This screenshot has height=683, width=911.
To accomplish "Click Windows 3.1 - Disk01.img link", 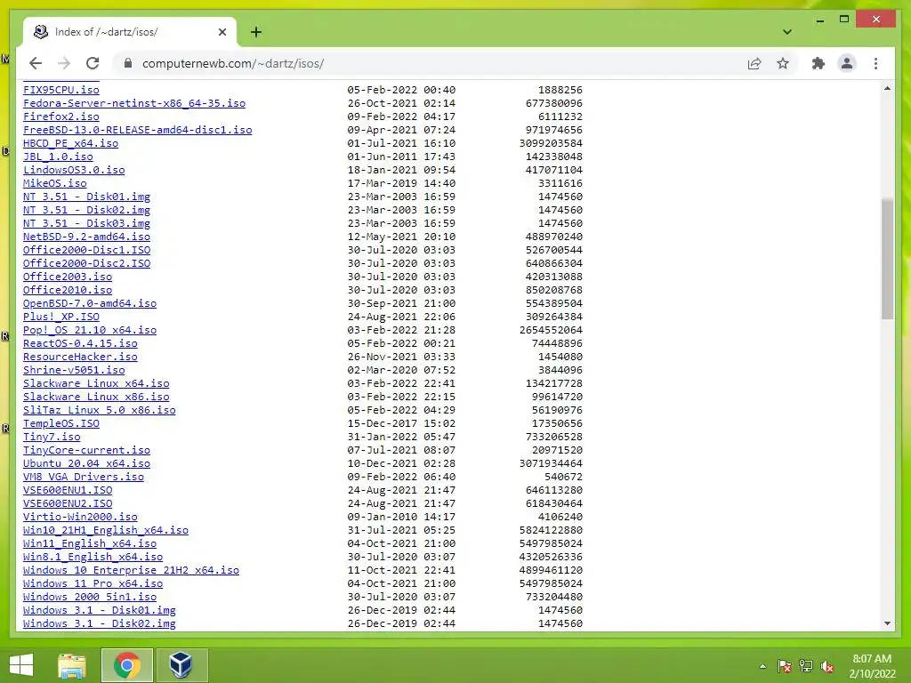I will [x=100, y=610].
